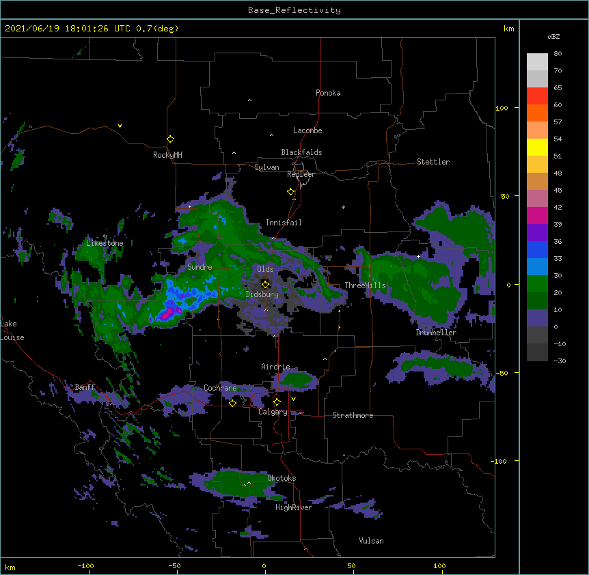Click the -100 tick label on right axis
Image resolution: width=589 pixels, height=575 pixels.
[x=498, y=461]
